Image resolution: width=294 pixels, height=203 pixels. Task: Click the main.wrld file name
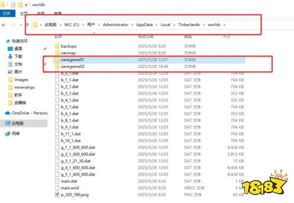tap(70, 188)
